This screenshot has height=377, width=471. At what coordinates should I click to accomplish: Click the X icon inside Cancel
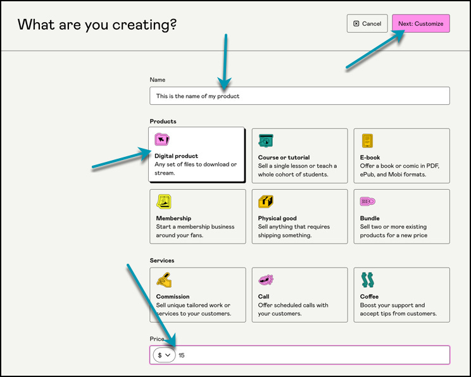click(356, 23)
